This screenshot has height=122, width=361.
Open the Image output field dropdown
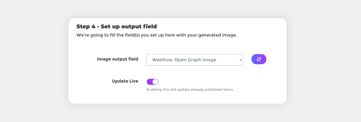coord(195,60)
